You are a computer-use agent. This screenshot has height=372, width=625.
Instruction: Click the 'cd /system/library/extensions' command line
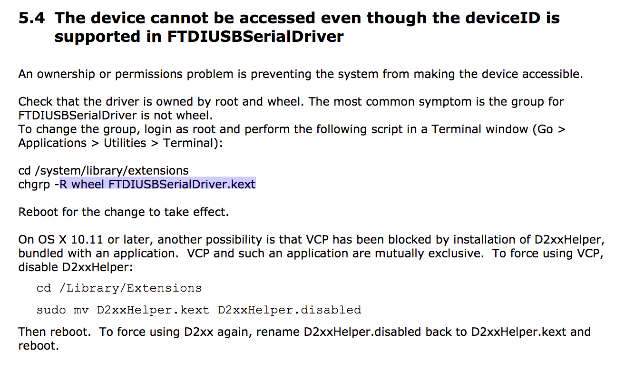[103, 170]
